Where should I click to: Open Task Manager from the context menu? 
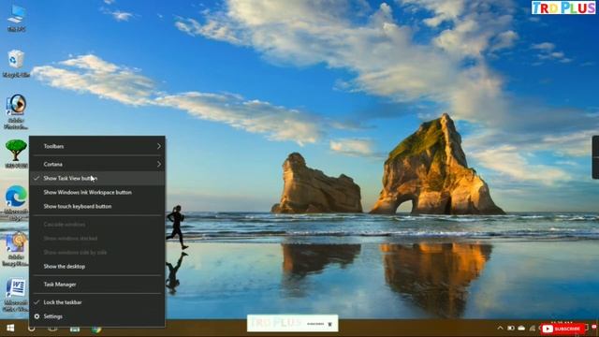tap(97, 285)
